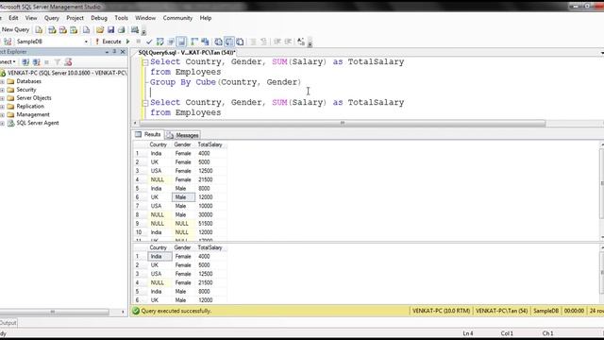Collapse the second Select statement outline
The height and width of the screenshot is (340, 604).
tap(144, 103)
